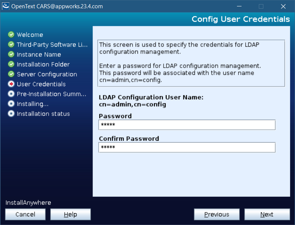Select the Welcome step label
The height and width of the screenshot is (225, 295).
pos(30,35)
